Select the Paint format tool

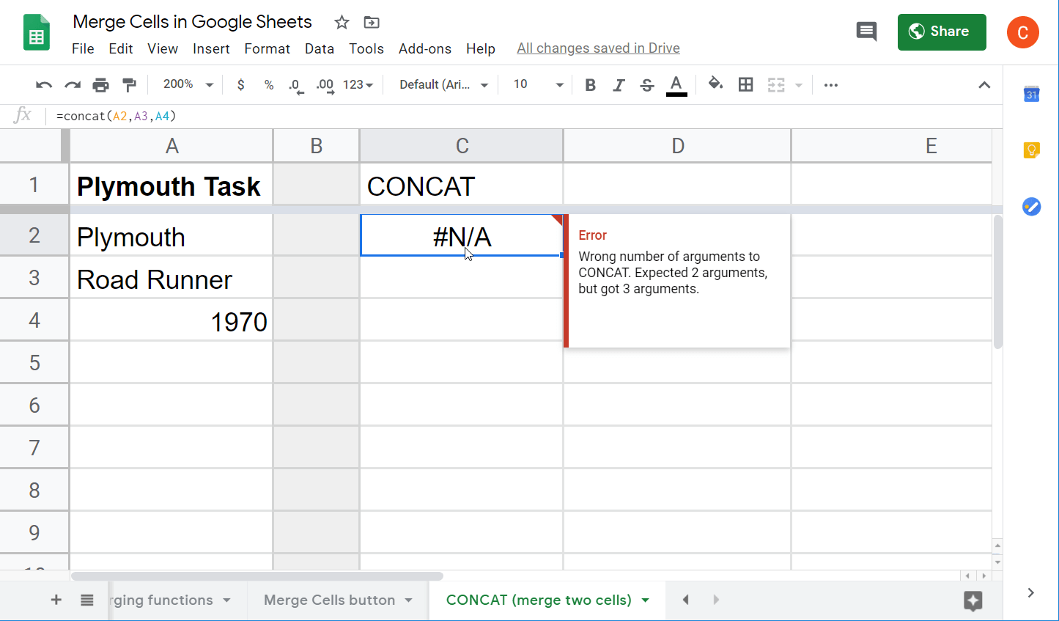[x=129, y=84]
